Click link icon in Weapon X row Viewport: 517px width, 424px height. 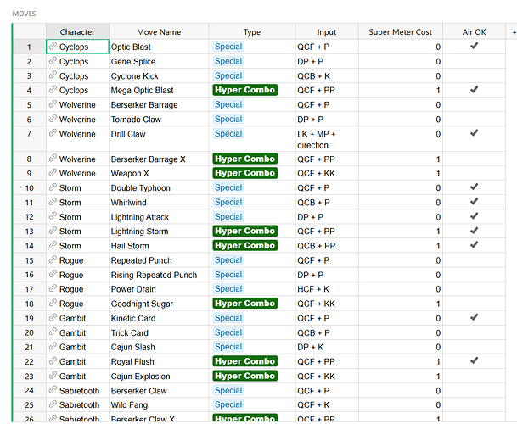[x=53, y=173]
